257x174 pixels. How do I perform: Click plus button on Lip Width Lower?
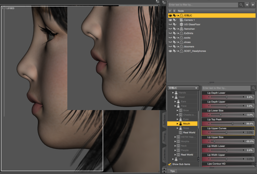[x=243, y=150]
